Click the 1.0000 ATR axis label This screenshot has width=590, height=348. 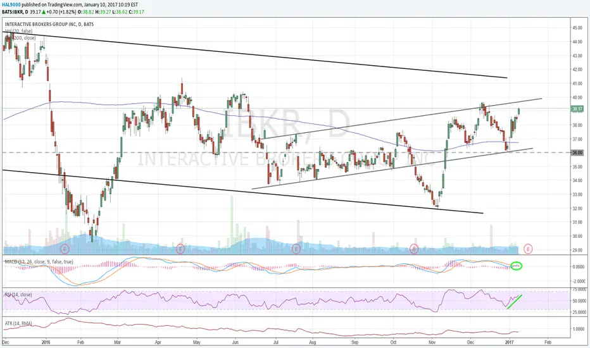(579, 329)
